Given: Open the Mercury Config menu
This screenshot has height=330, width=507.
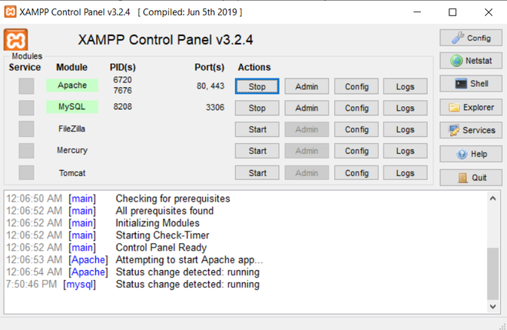Looking at the screenshot, I should (356, 151).
